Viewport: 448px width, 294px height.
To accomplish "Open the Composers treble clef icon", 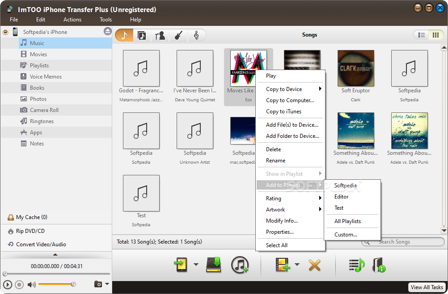I will 196,35.
